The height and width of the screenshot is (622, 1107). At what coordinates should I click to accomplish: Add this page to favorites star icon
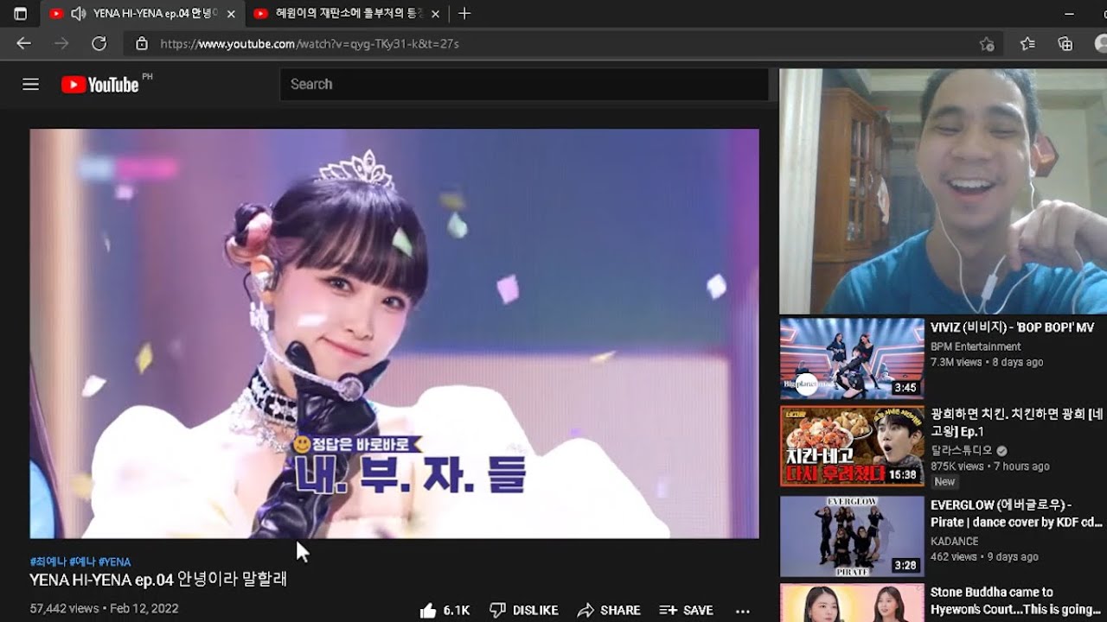[987, 44]
